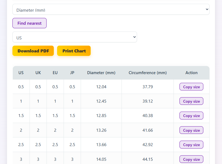222x164 pixels.
Task: Copy size for the 12.45 mm diameter row
Action: [191, 101]
